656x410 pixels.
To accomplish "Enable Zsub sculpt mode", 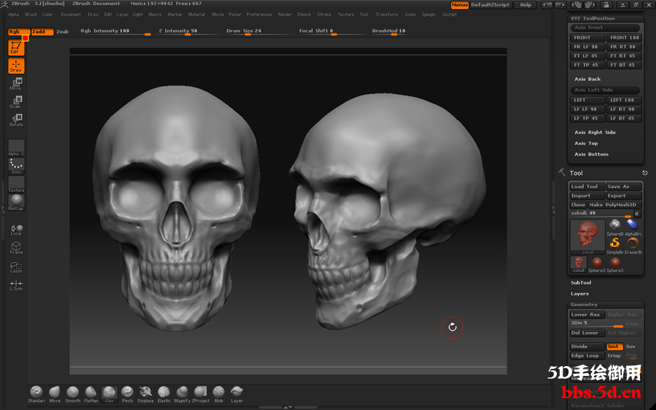I will point(62,32).
